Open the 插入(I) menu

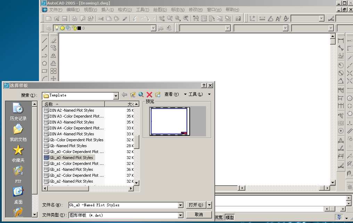(x=107, y=10)
